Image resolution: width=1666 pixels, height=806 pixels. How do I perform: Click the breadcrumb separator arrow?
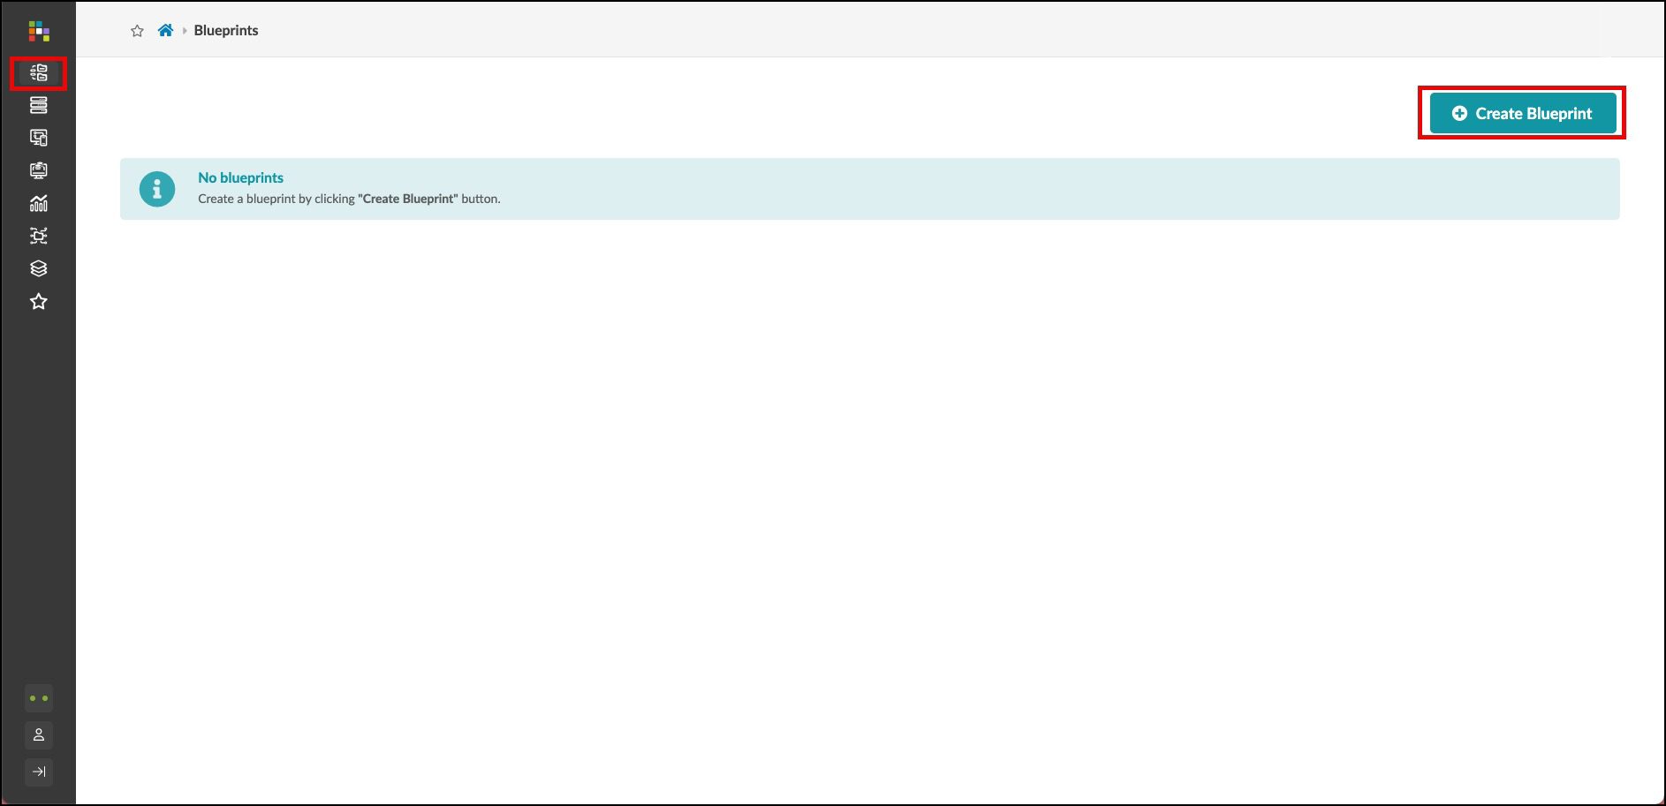point(184,31)
